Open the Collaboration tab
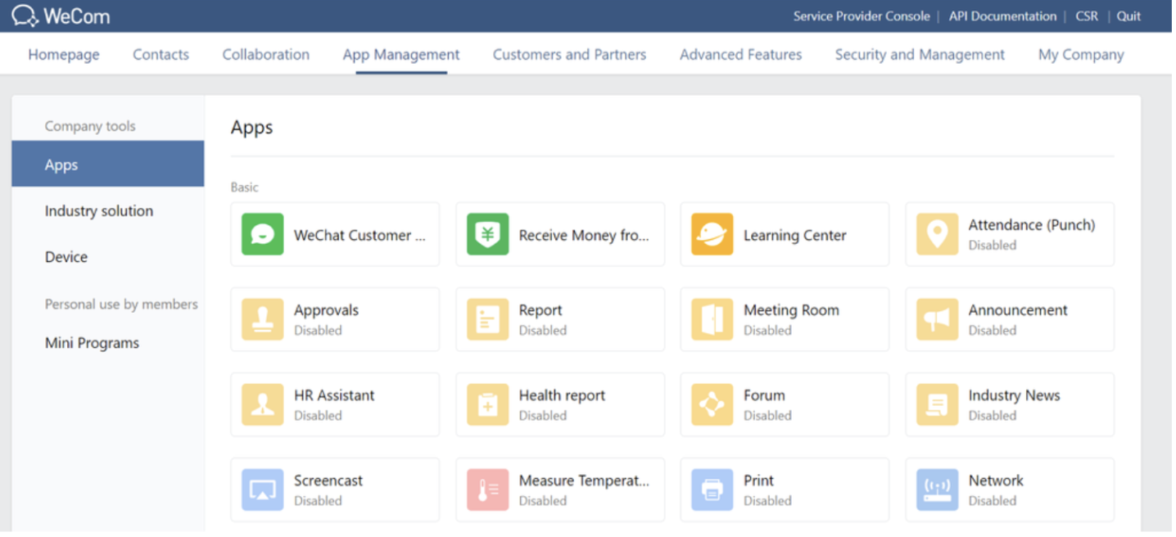The image size is (1176, 537). tap(266, 55)
